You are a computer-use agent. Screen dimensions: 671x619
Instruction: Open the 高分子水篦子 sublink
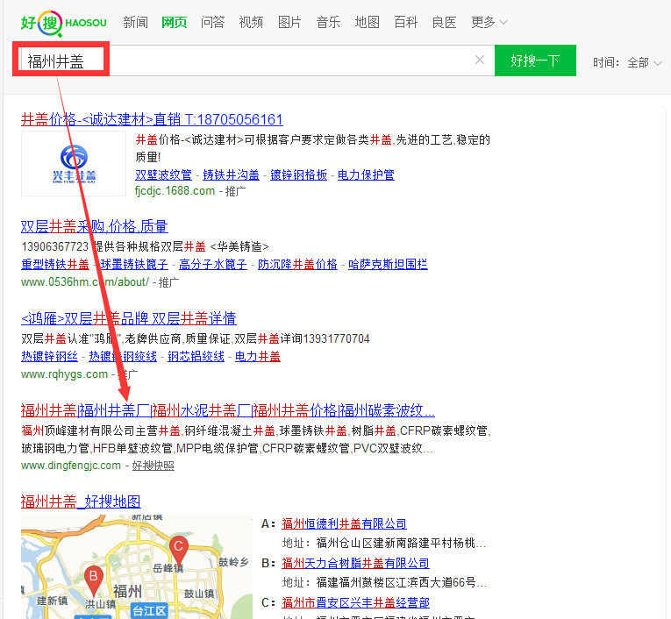[x=213, y=265]
